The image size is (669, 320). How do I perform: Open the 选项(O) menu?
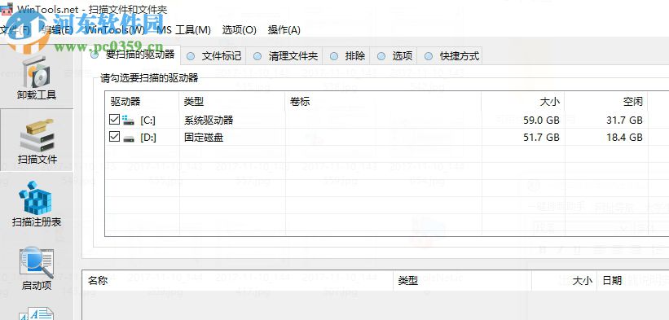240,30
